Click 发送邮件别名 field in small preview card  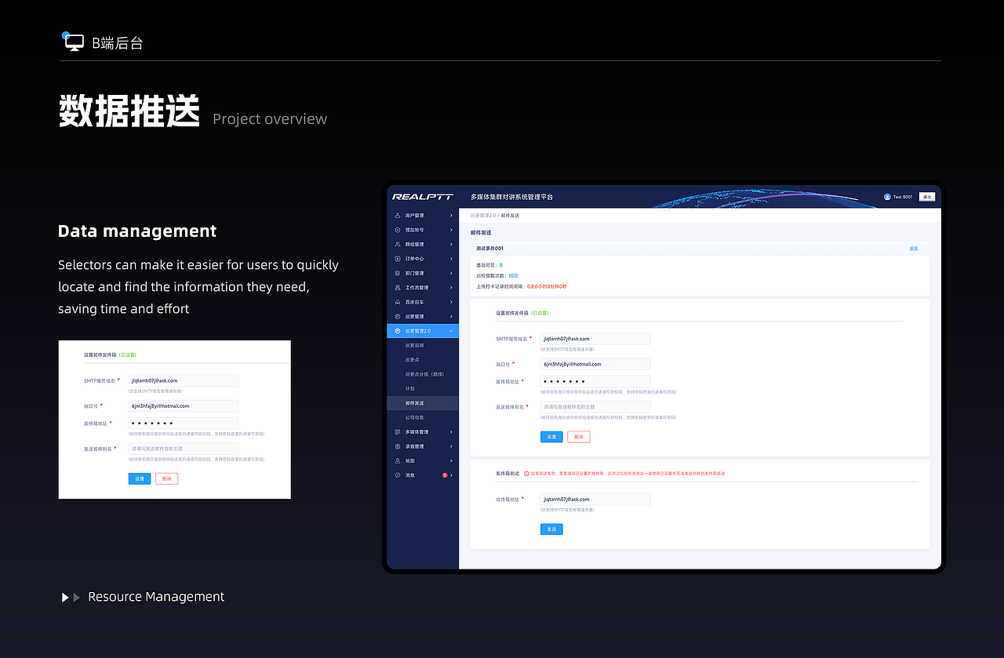coord(184,449)
